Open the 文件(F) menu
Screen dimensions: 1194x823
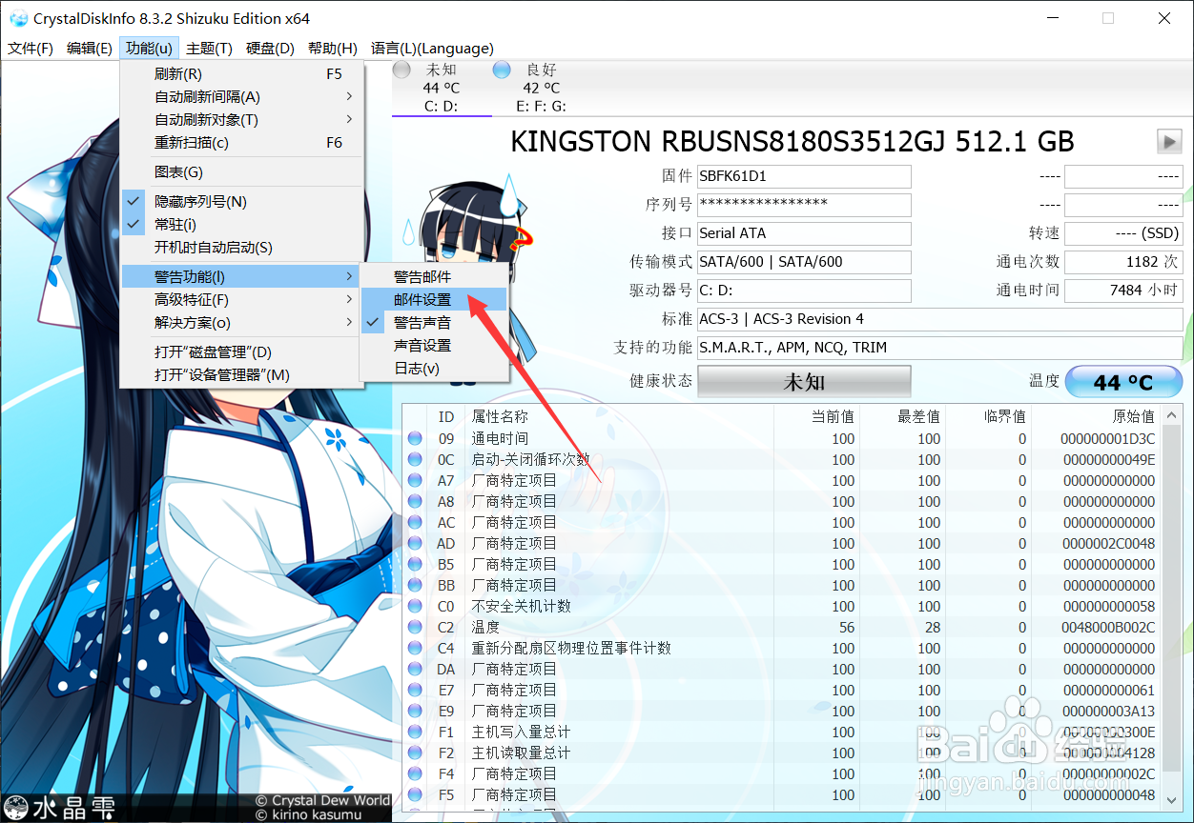point(31,49)
